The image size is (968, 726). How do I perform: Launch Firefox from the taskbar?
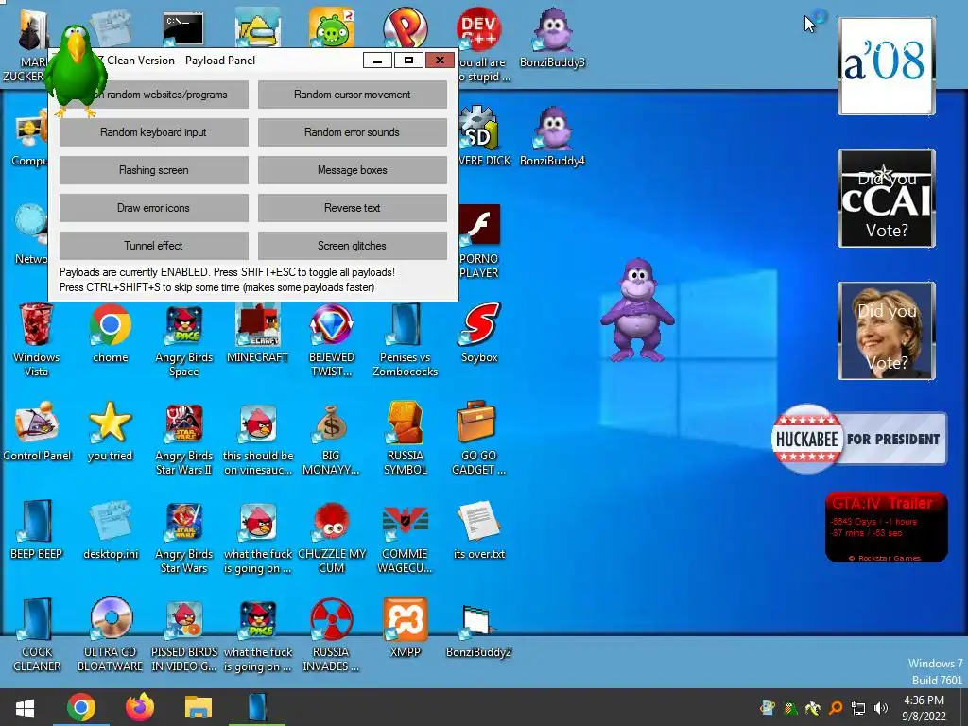[140, 708]
